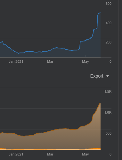
Task: Click Mar label on upper chart axis
Action: 50,61
